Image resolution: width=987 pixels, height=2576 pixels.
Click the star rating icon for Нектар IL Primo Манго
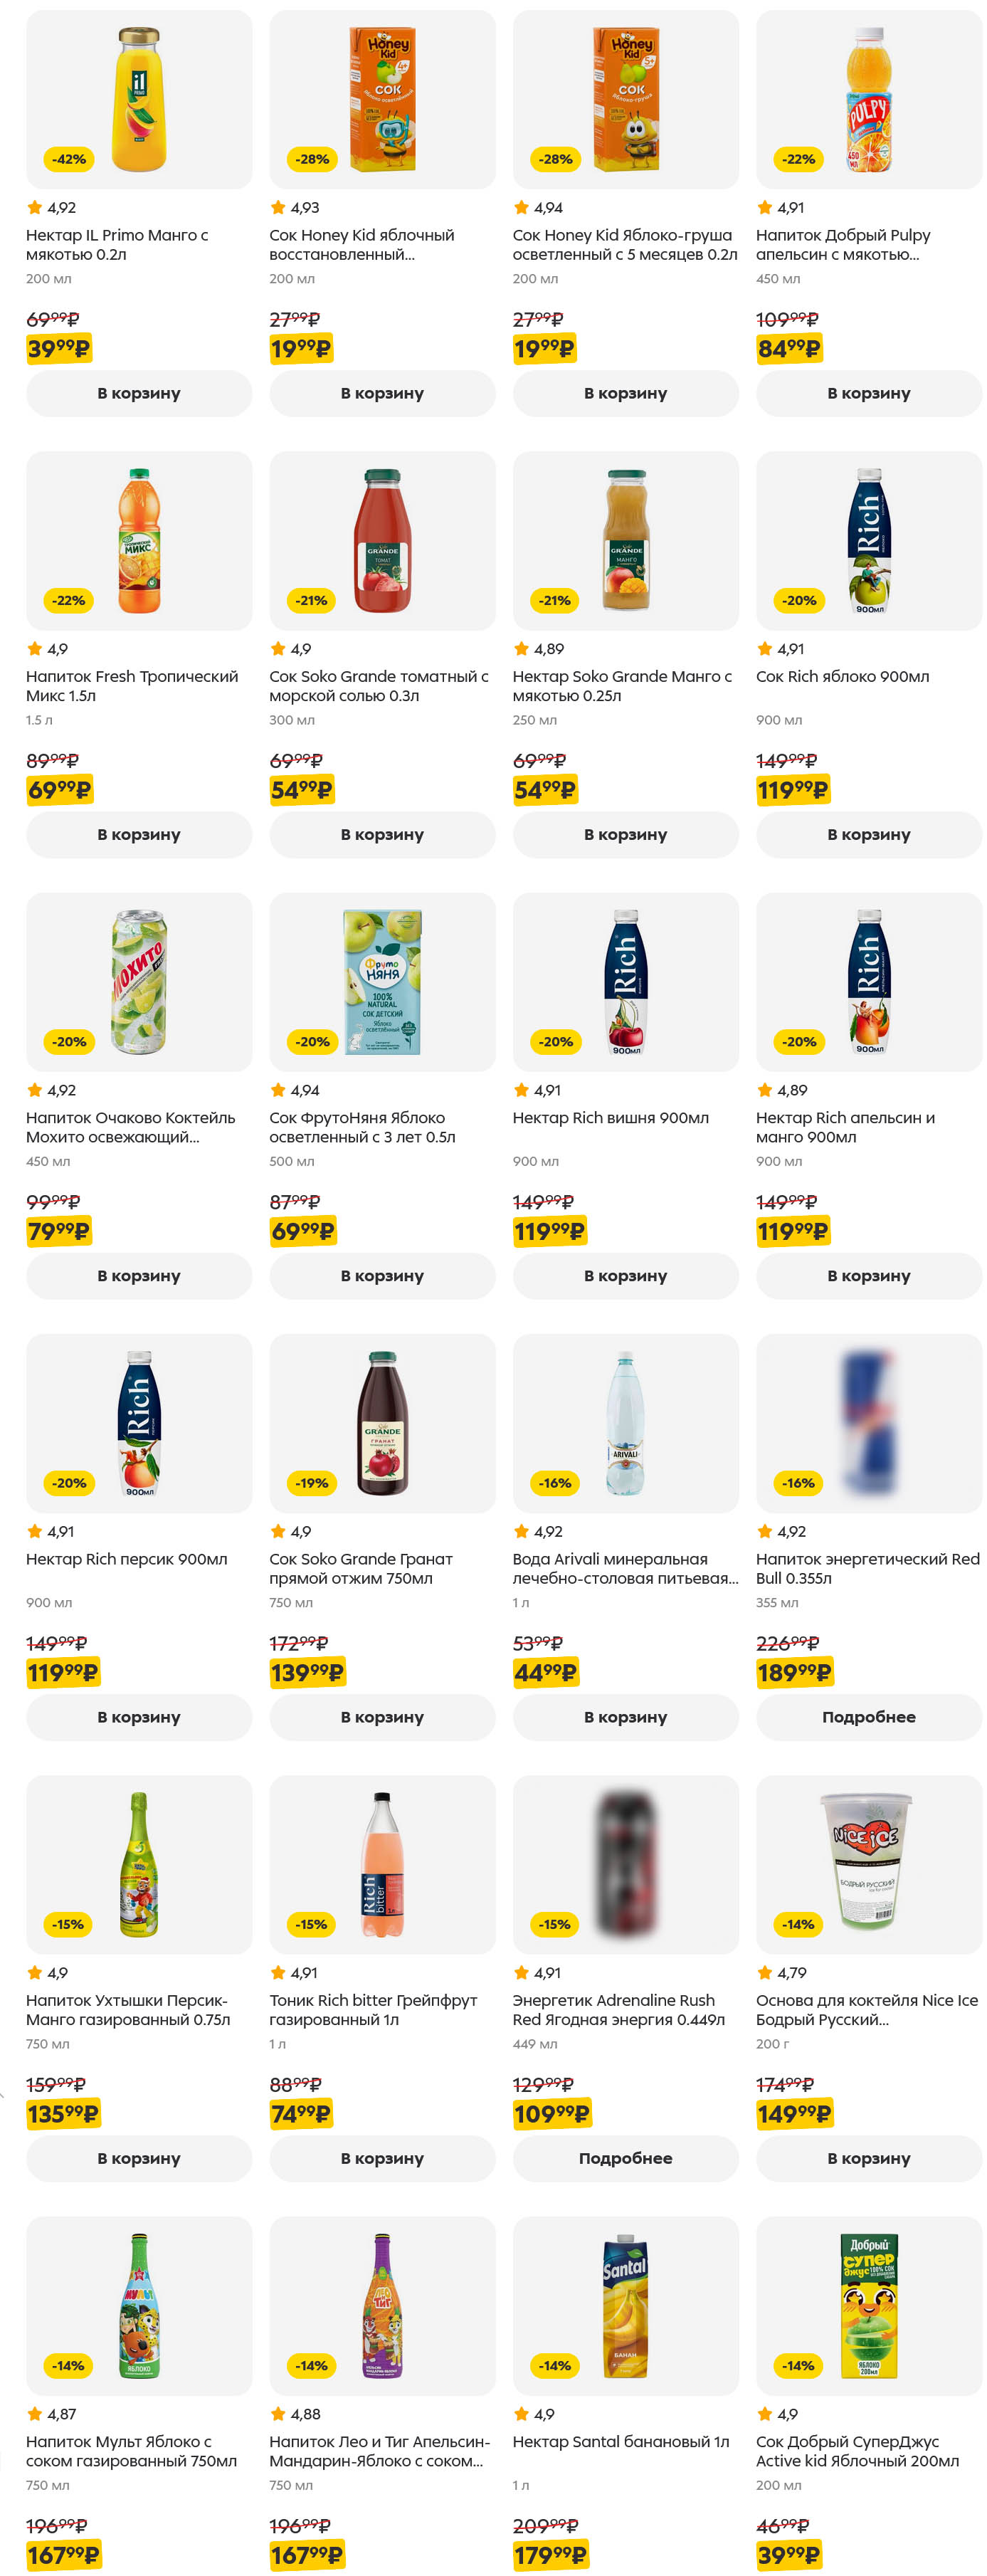pyautogui.click(x=34, y=208)
